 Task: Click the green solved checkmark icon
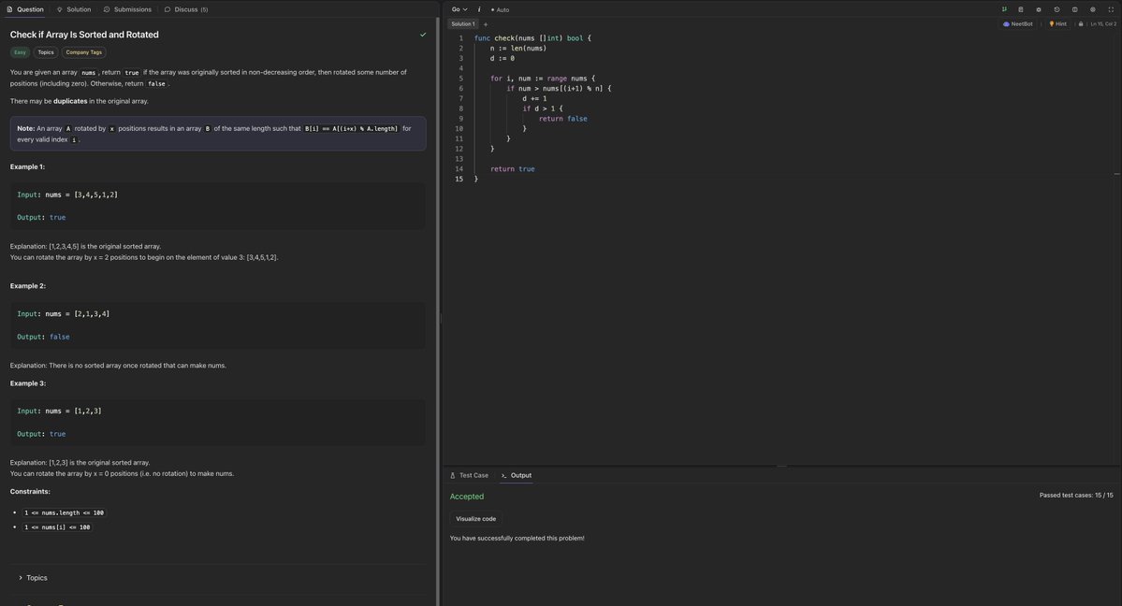423,35
